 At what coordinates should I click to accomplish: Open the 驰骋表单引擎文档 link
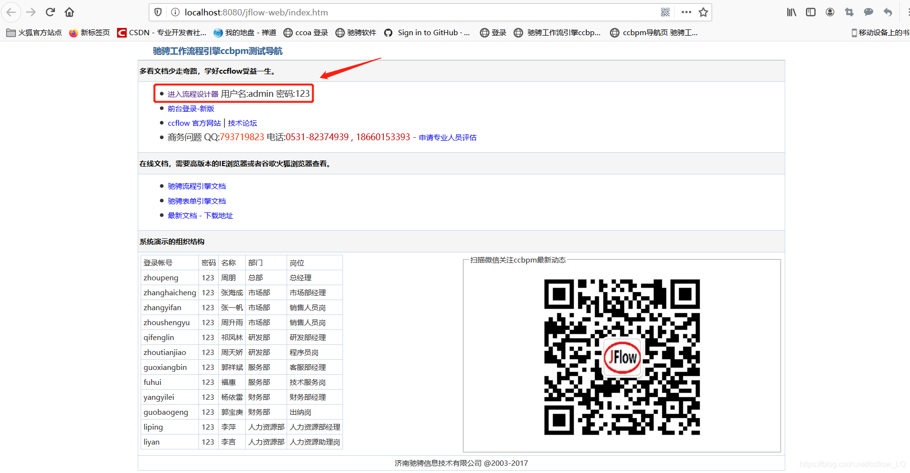pos(197,201)
